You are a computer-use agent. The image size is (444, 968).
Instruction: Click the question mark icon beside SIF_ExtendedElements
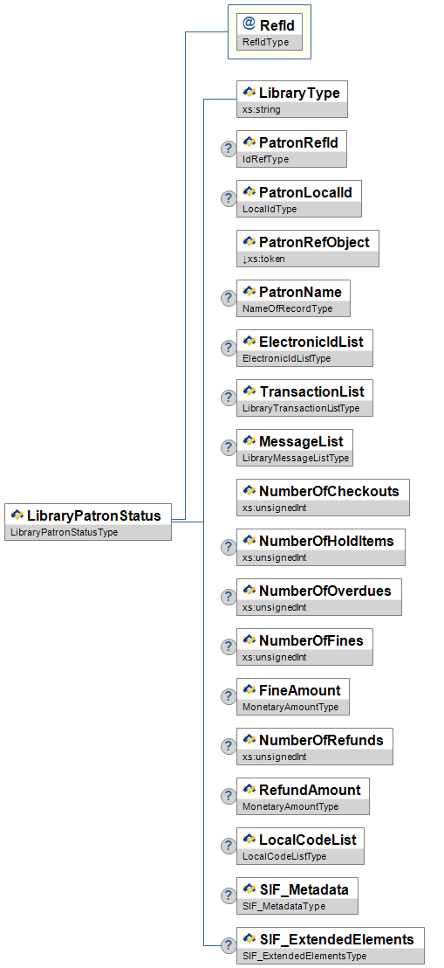point(229,945)
